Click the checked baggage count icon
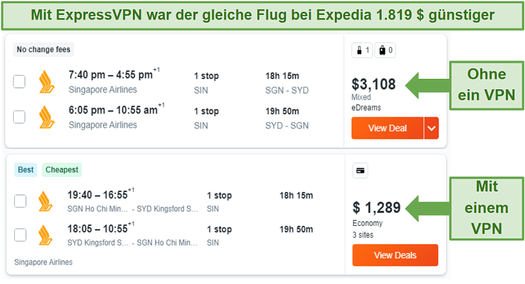This screenshot has width=525, height=284. (x=385, y=50)
